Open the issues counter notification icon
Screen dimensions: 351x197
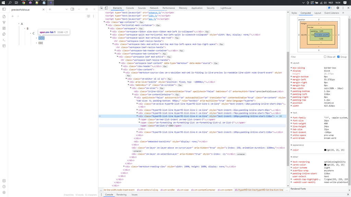tap(329, 8)
